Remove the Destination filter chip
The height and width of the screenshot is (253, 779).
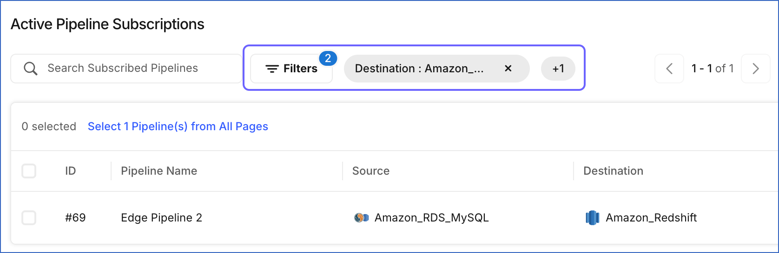tap(508, 69)
